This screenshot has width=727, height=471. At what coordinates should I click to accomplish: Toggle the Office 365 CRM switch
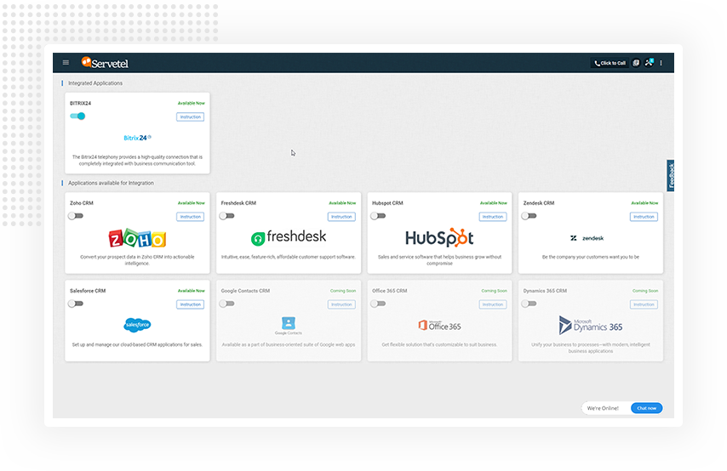[378, 304]
